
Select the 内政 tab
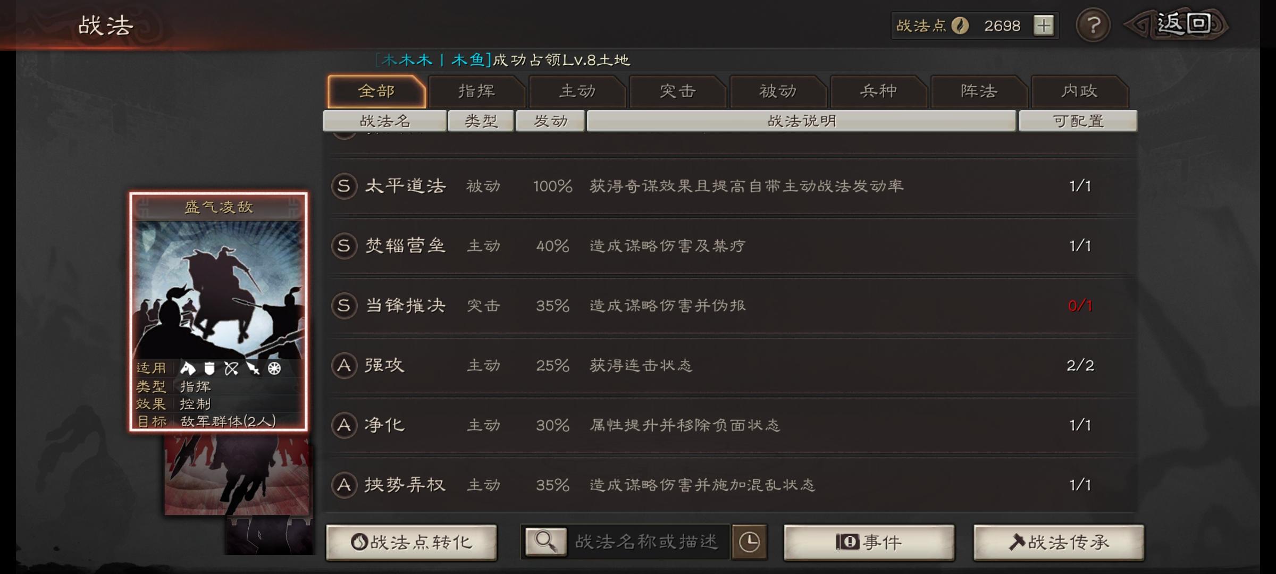click(1080, 91)
